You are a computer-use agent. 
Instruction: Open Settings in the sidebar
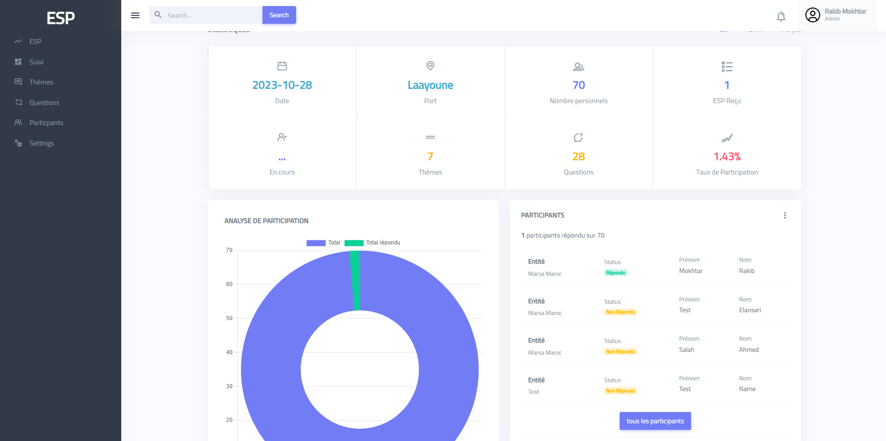(42, 143)
